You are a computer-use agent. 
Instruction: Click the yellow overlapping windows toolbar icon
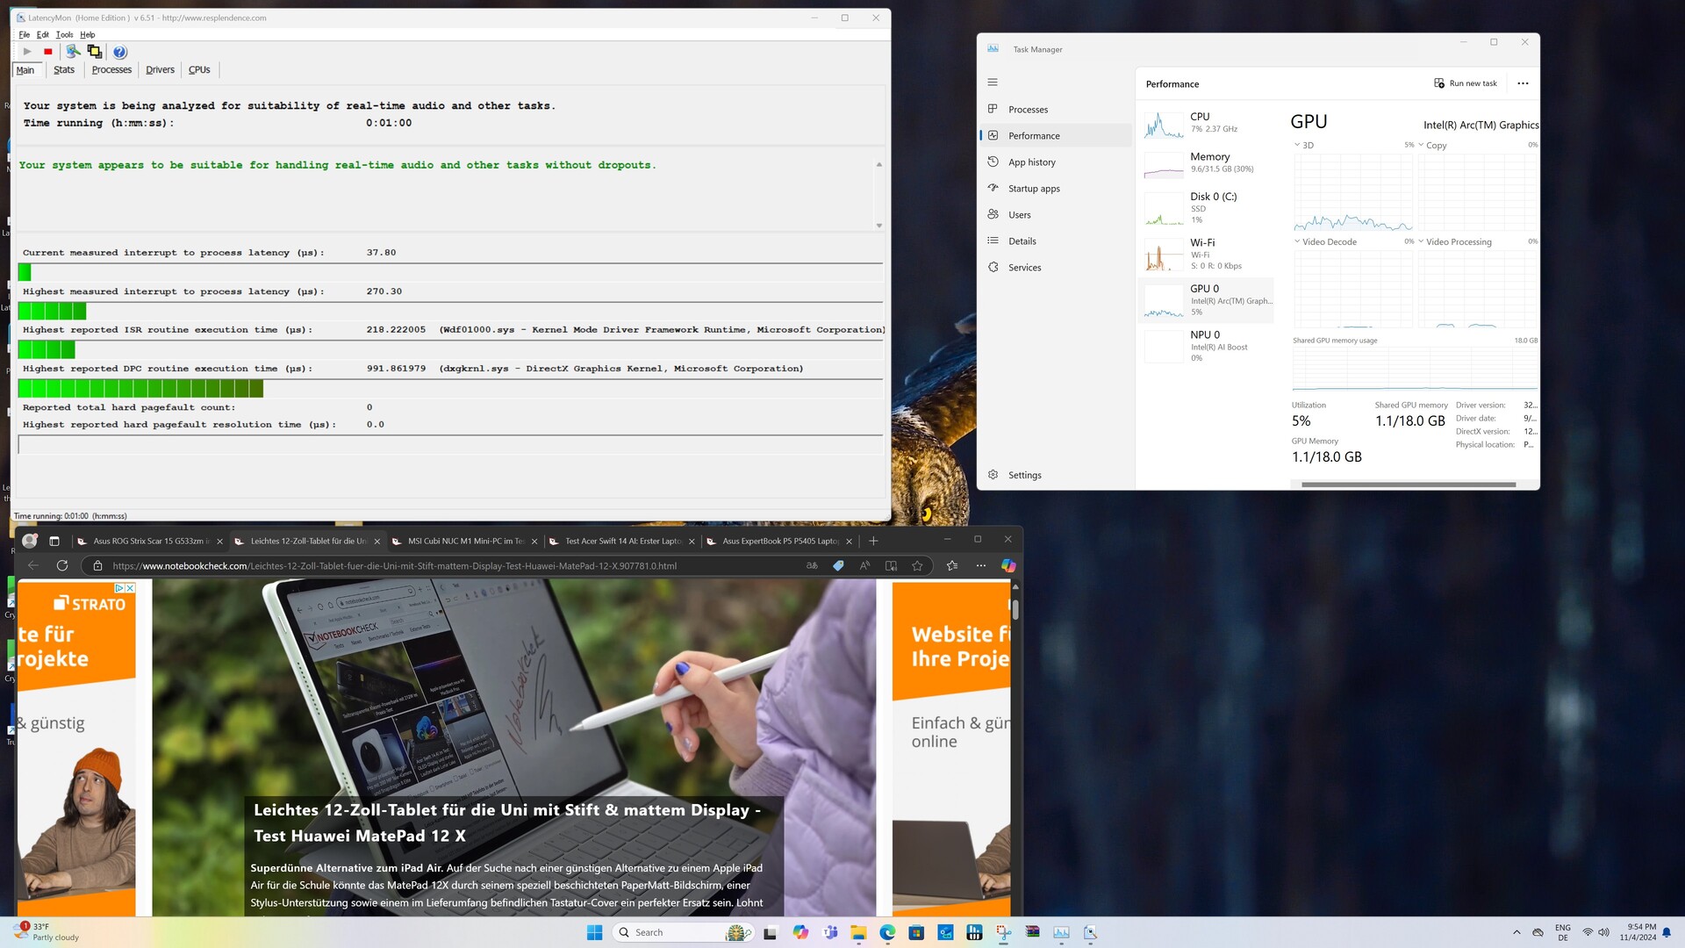click(95, 52)
